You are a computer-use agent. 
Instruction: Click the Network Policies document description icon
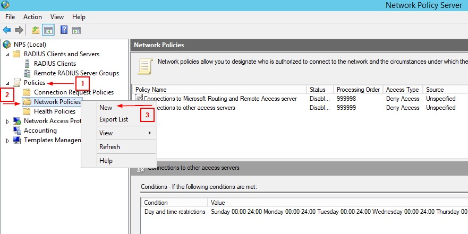click(x=146, y=66)
